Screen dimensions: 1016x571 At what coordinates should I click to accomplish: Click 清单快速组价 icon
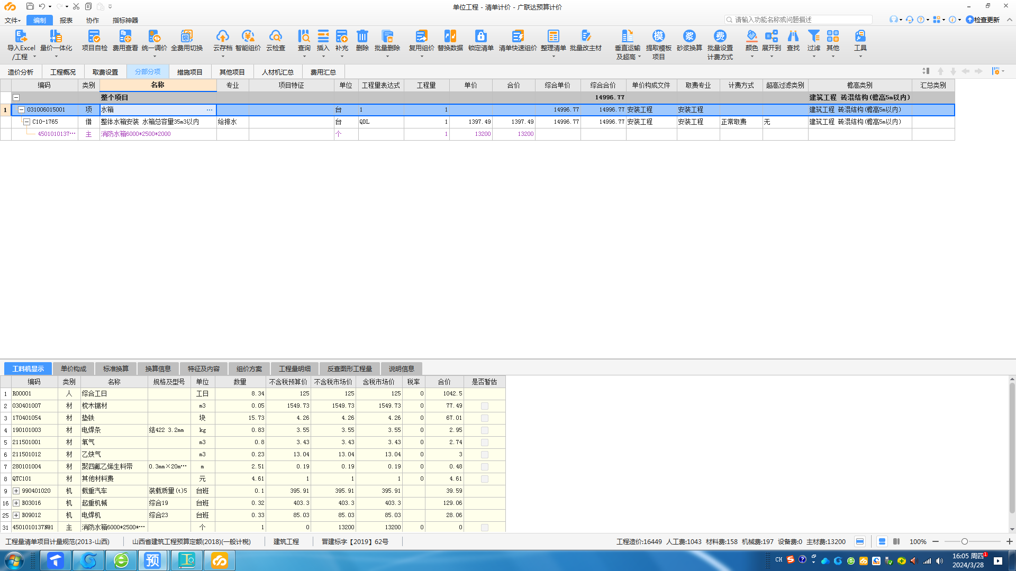518,36
